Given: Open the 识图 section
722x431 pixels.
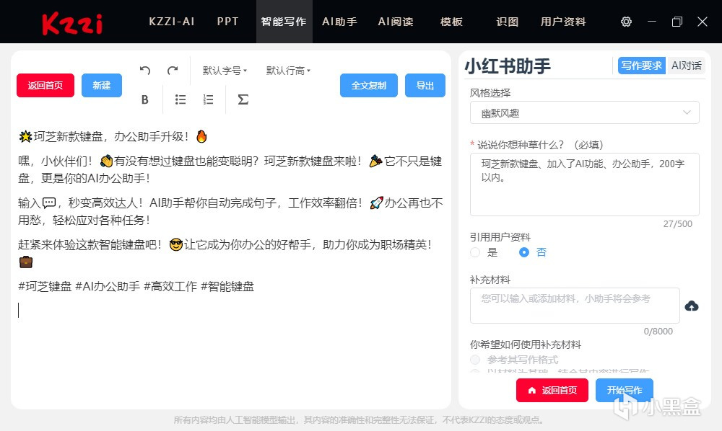Looking at the screenshot, I should point(508,22).
